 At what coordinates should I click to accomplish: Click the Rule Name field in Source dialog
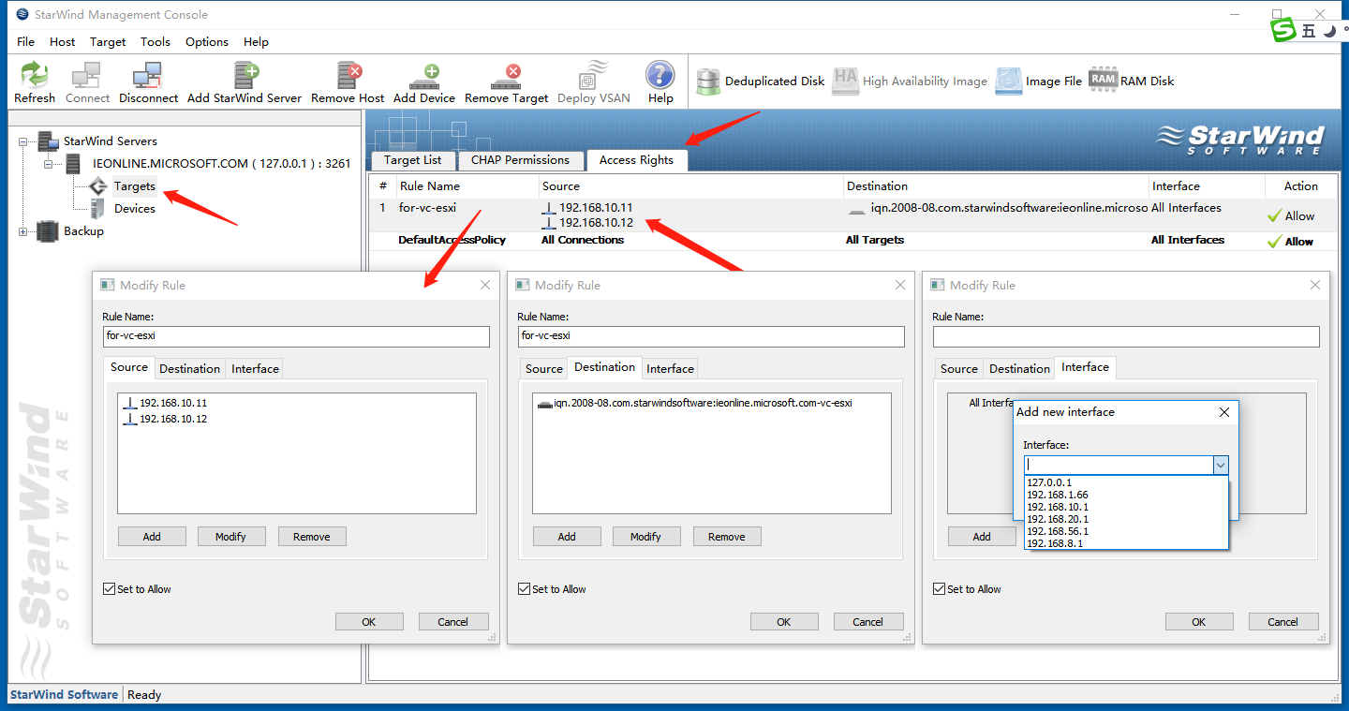click(296, 336)
